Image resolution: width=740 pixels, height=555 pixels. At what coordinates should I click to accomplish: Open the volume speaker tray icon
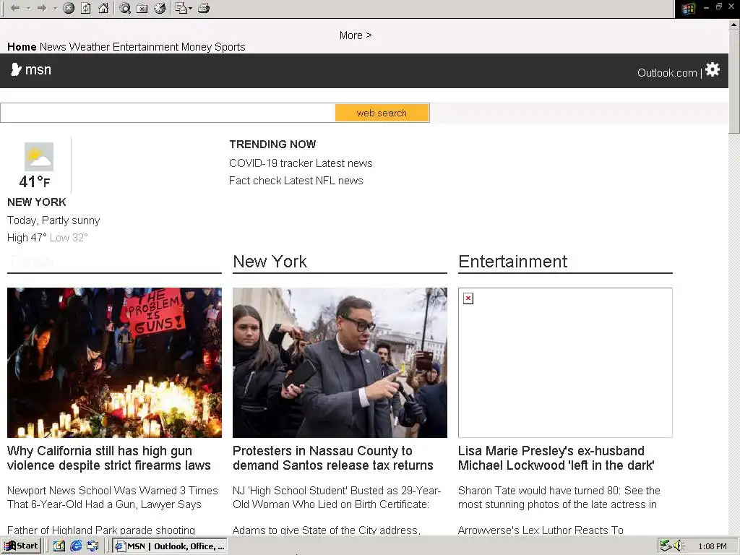pyautogui.click(x=679, y=546)
